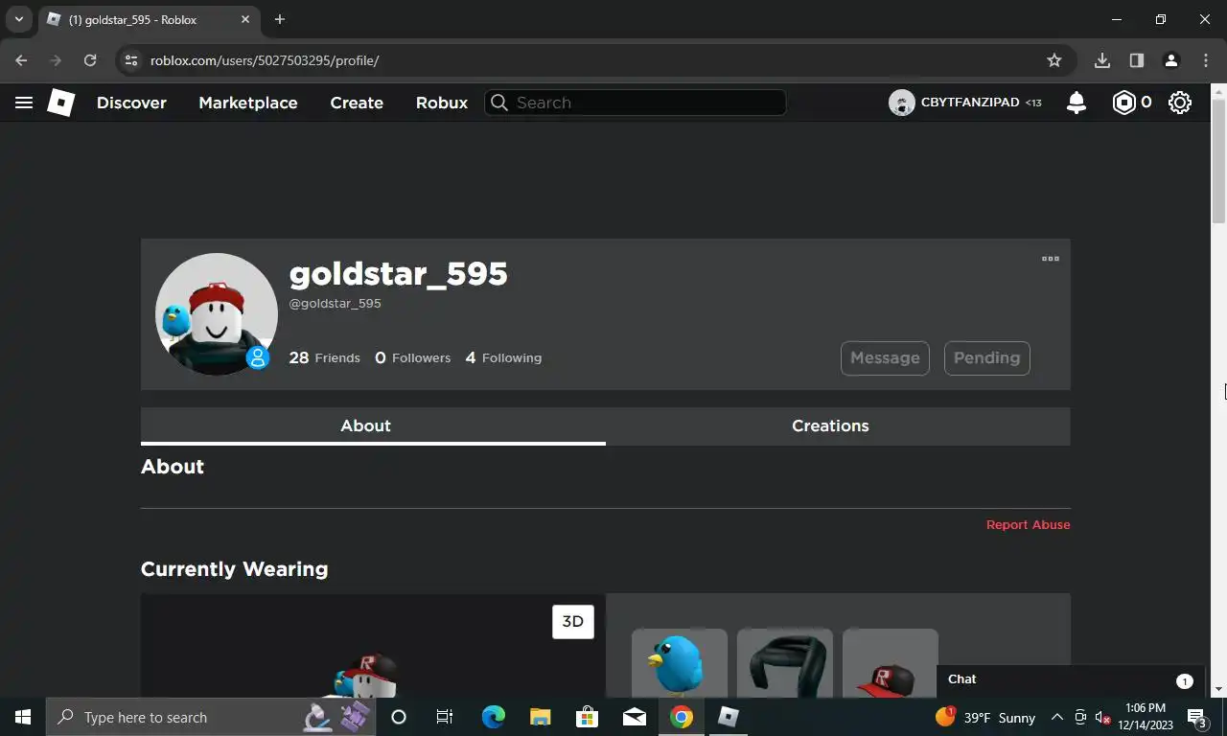Open the Chrome side panel icon
The image size is (1227, 736).
click(1137, 60)
